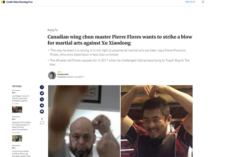228x157 pixels.
Task: Open the Hong Kong protests Bruce Lee story
Action: click(x=21, y=154)
